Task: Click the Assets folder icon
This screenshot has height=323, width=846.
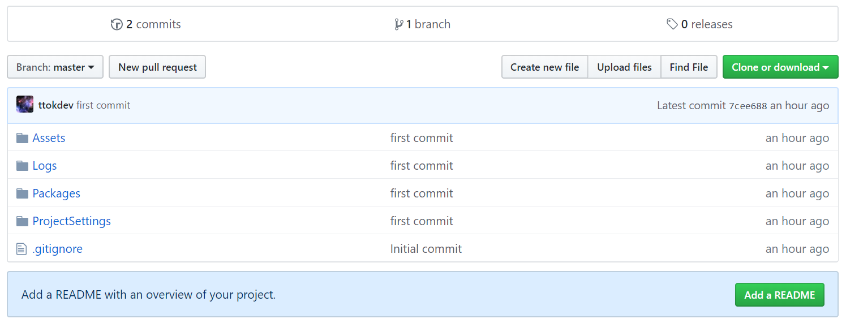Action: click(x=22, y=138)
